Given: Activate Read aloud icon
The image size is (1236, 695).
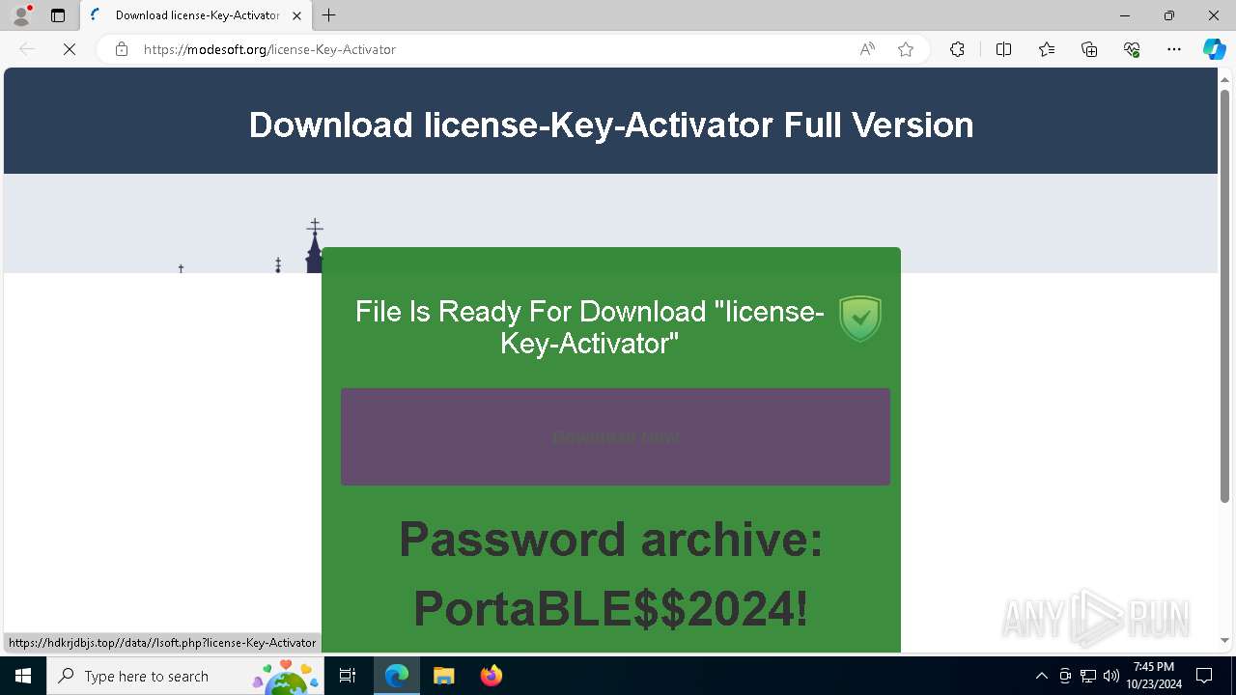Looking at the screenshot, I should point(867,49).
